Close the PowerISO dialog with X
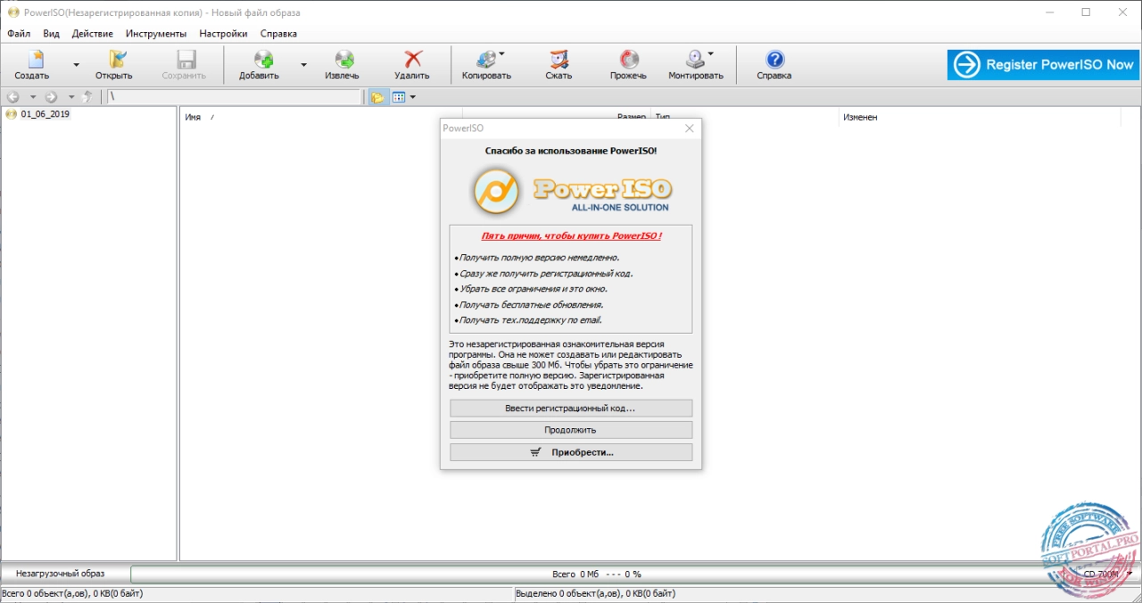This screenshot has width=1142, height=603. click(689, 128)
